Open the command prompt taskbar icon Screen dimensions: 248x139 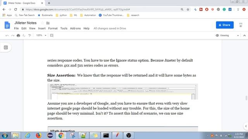click(x=106, y=136)
